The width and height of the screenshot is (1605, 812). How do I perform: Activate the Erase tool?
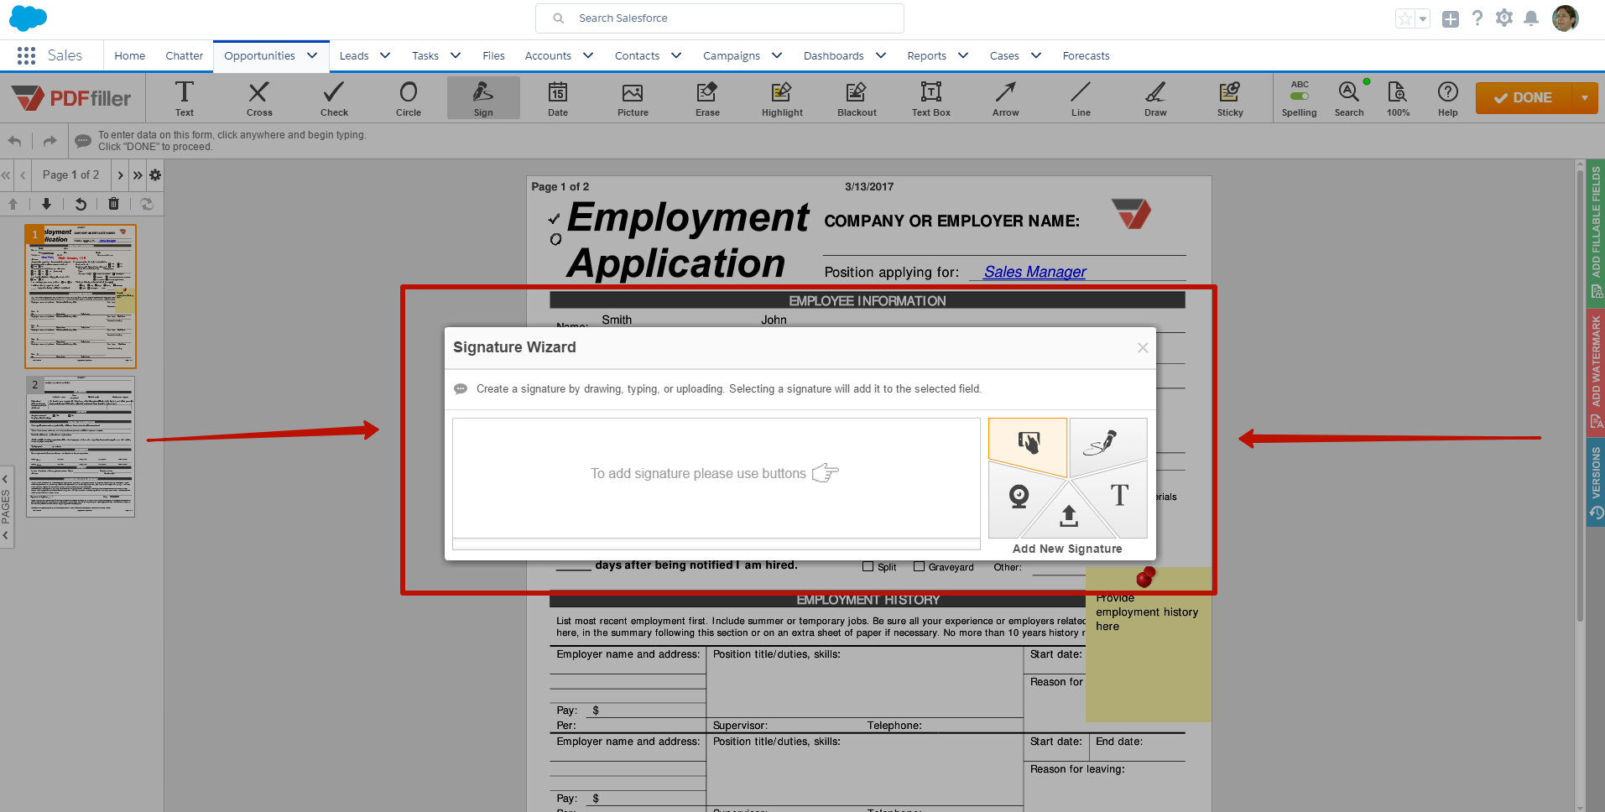(707, 97)
